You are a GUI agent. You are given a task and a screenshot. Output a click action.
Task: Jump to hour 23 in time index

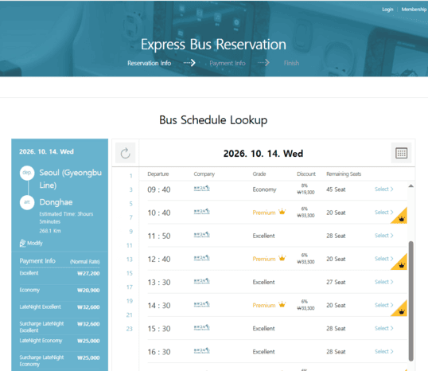point(130,329)
